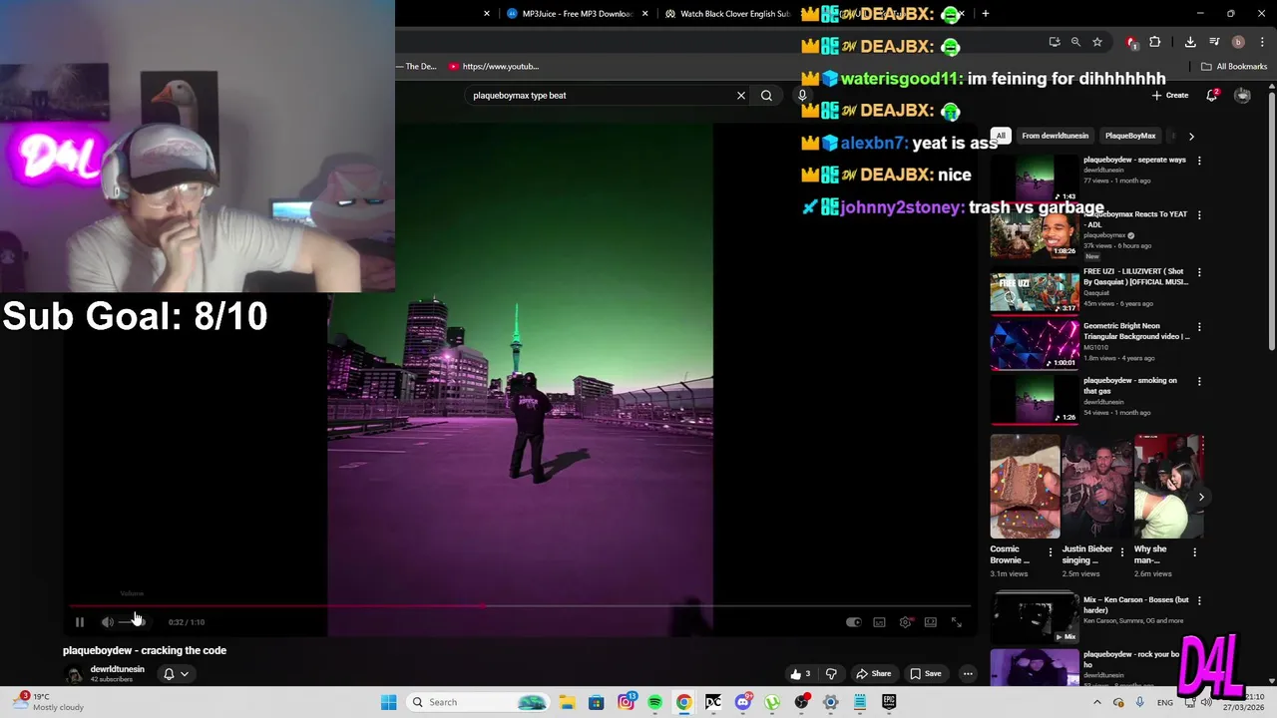Open the Chrome profile avatar
Viewport: 1277px width, 718px height.
(1238, 42)
